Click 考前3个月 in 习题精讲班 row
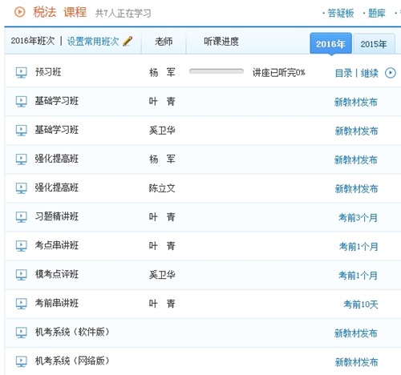This screenshot has width=401, height=375. (358, 217)
